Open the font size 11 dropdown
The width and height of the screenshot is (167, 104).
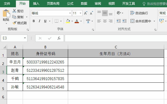click(81, 13)
